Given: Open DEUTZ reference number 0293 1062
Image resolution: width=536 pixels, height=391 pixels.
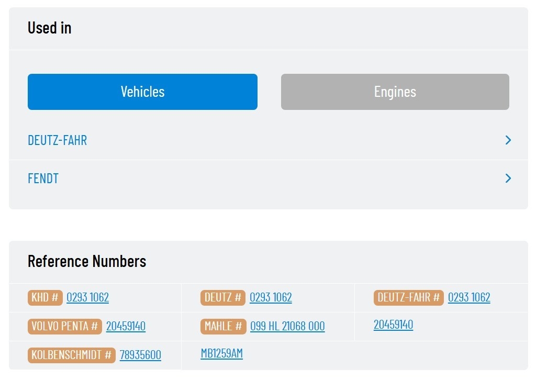Looking at the screenshot, I should click(271, 297).
